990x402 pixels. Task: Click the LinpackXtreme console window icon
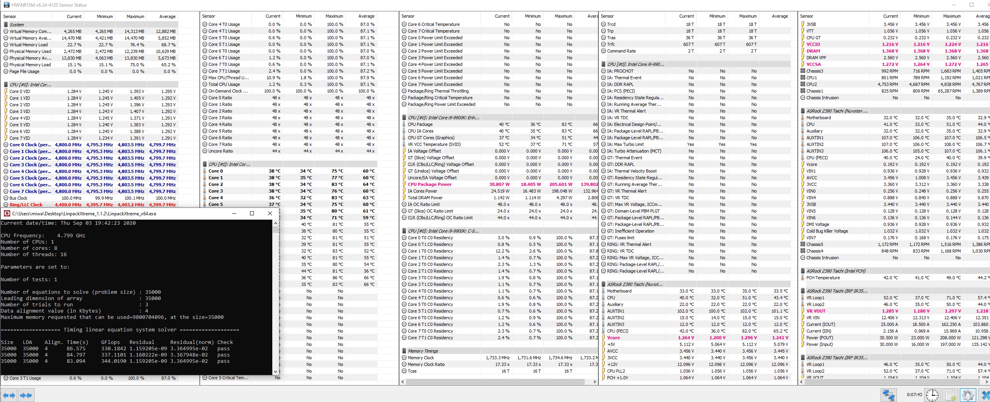(x=7, y=213)
